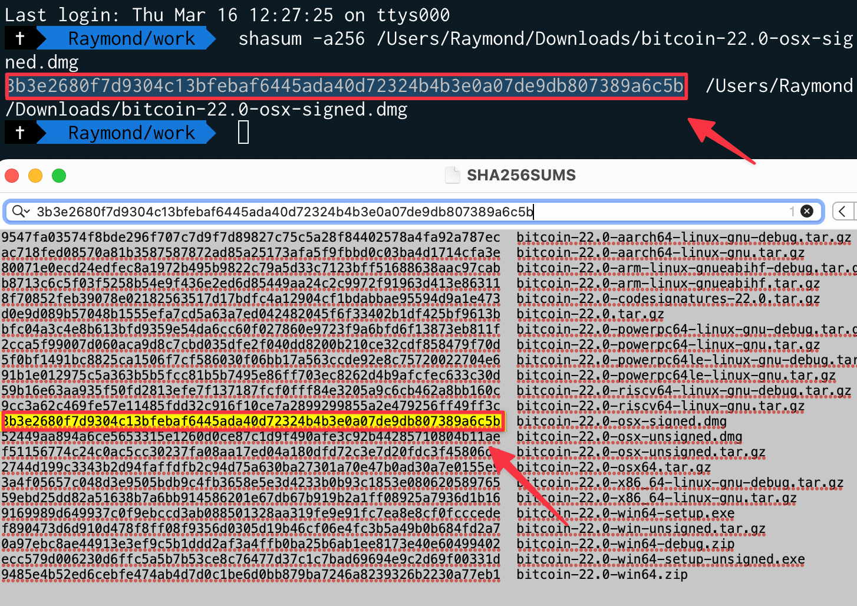Image resolution: width=857 pixels, height=606 pixels.
Task: Click the bitcoin-22.0-win64-setup.exe filename entry
Action: point(625,513)
